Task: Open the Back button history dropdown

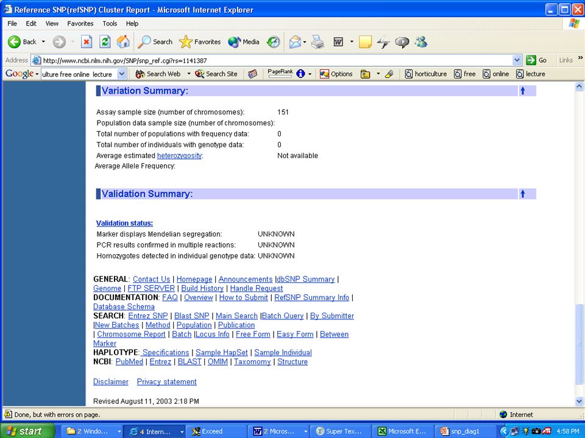Action: [x=43, y=42]
